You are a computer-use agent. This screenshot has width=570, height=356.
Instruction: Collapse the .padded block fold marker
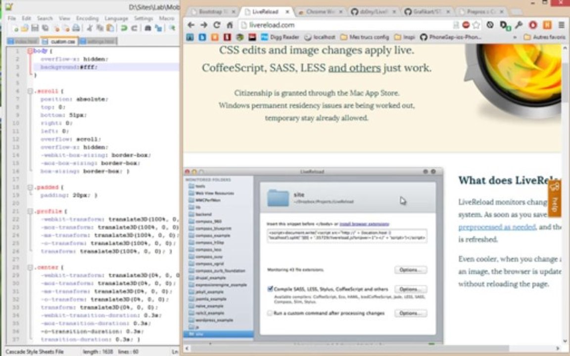[30, 187]
